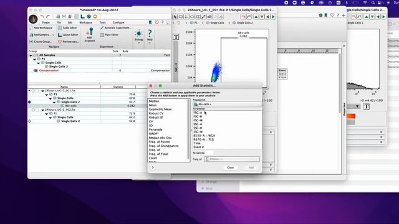Viewport: 399px width, 224px height.
Task: Click the red undo icon in graph window
Action: [x=243, y=17]
